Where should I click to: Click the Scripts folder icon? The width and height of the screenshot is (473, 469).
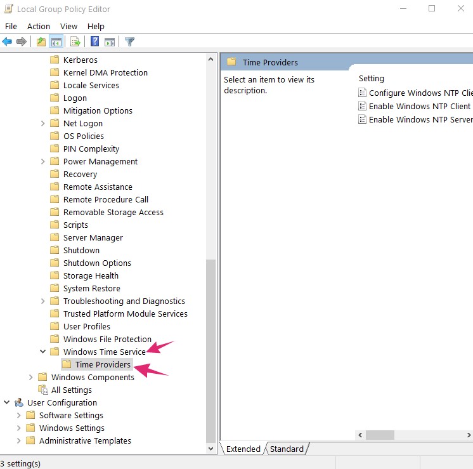point(55,225)
